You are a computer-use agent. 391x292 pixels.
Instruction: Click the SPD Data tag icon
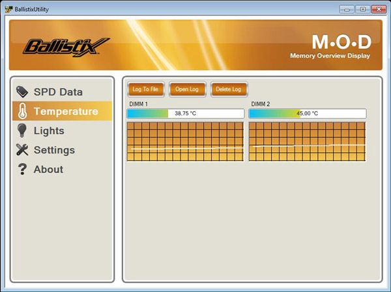[x=22, y=92]
